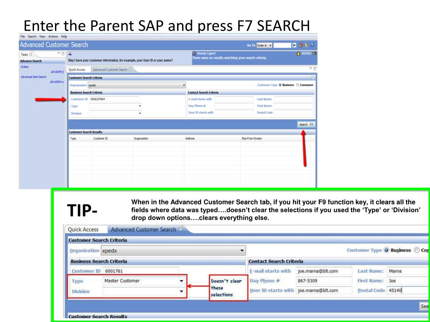Click the customer icon above the prompt message

[x=70, y=54]
